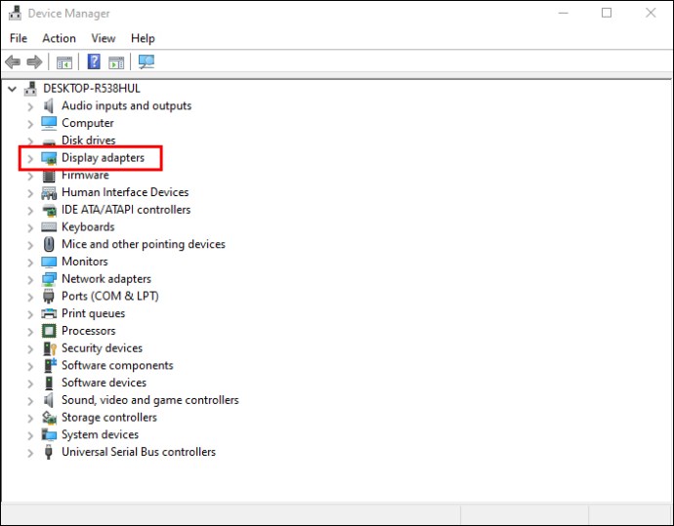
Task: Expand the Audio inputs and outputs arrow
Action: coord(30,106)
